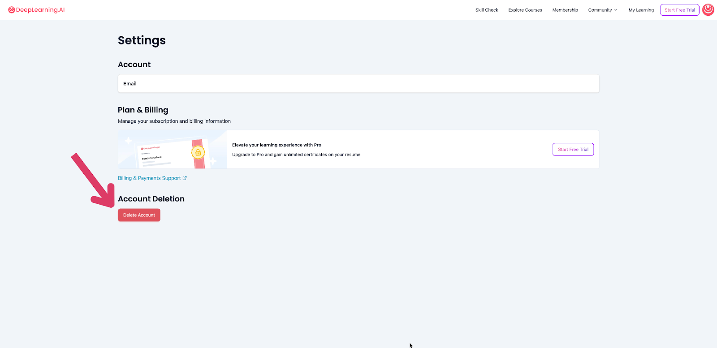The height and width of the screenshot is (348, 717).
Task: Click the Account Deletion heading
Action: (151, 199)
